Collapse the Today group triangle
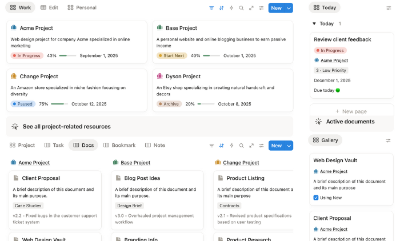Screen dimensions: 400x241 point(314,24)
